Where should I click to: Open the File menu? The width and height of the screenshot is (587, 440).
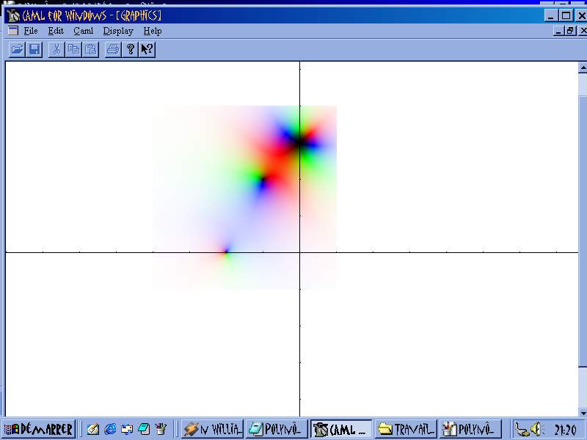coord(30,31)
